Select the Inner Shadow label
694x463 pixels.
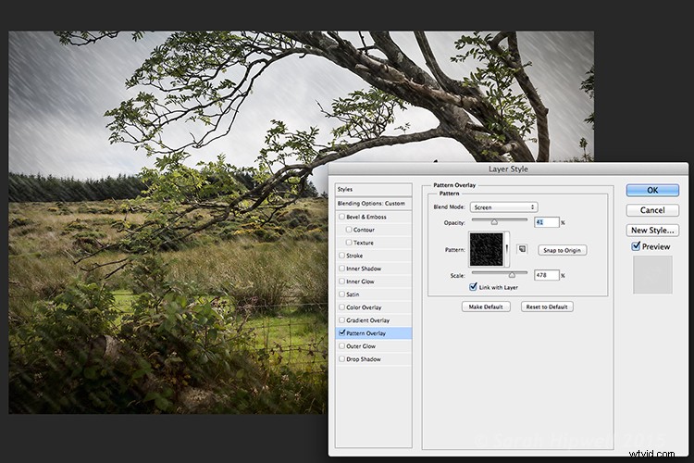364,269
